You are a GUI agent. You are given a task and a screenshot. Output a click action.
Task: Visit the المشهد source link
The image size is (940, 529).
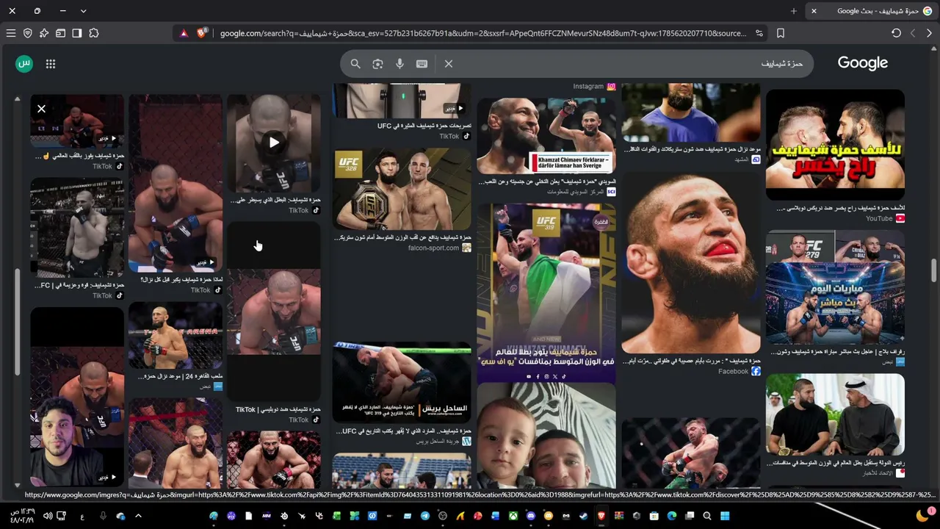point(748,159)
